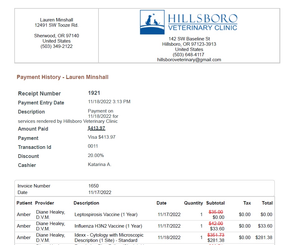This screenshot has width=289, height=245.
Task: Click the Subtotal column header
Action: pos(215,203)
